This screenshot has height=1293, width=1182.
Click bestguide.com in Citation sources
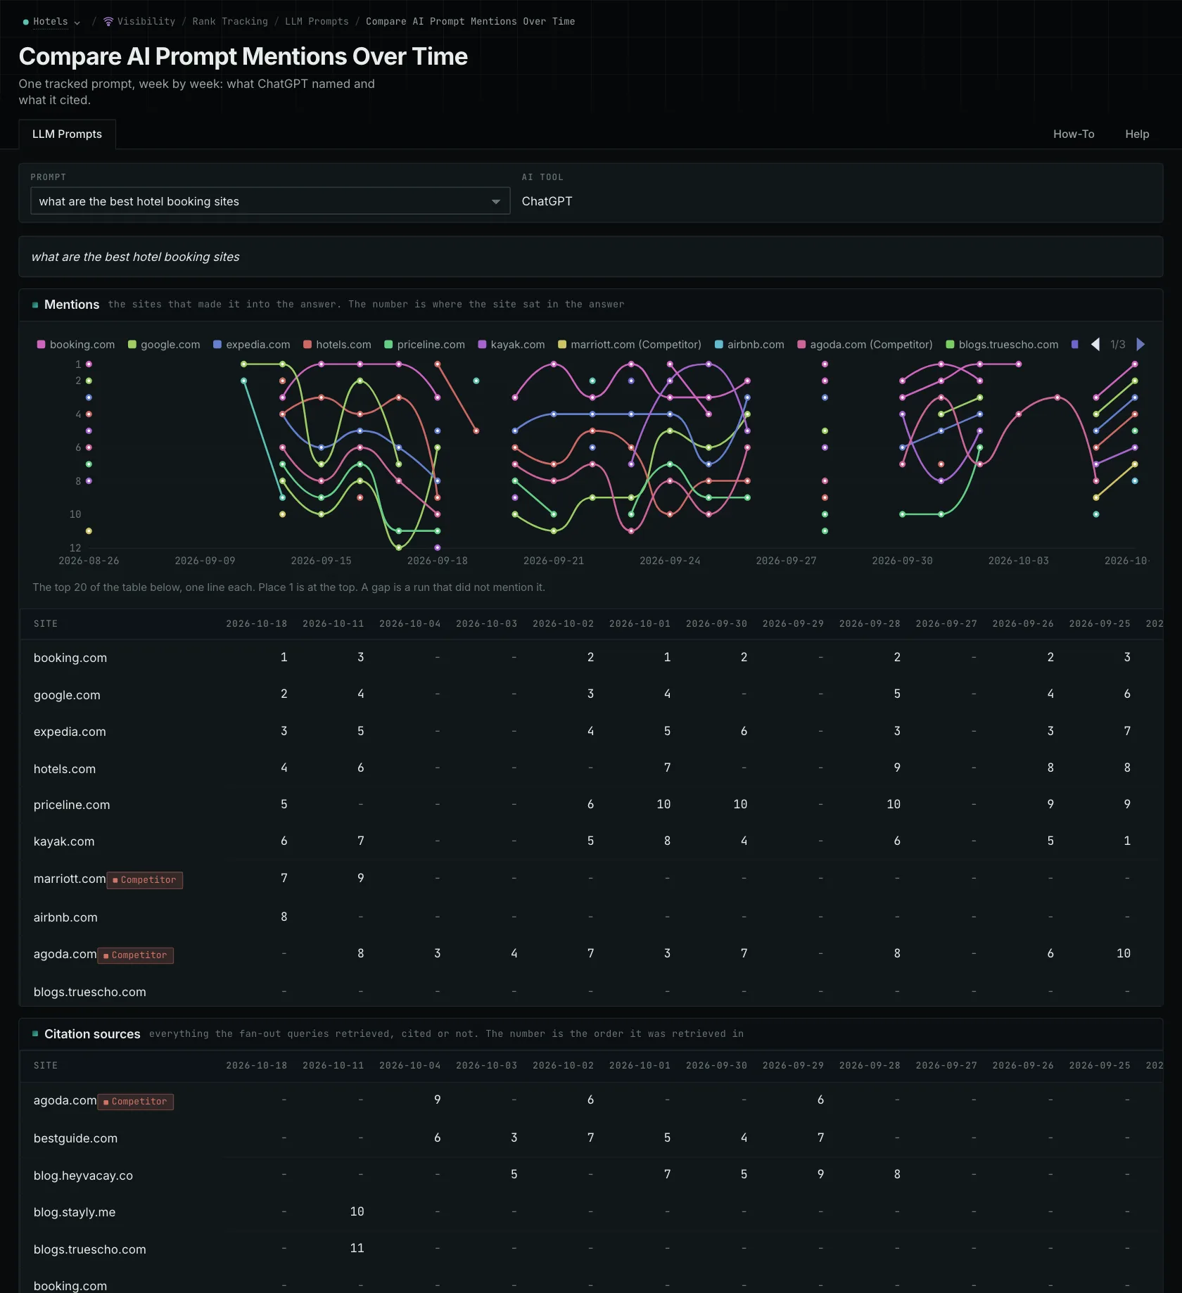(75, 1138)
